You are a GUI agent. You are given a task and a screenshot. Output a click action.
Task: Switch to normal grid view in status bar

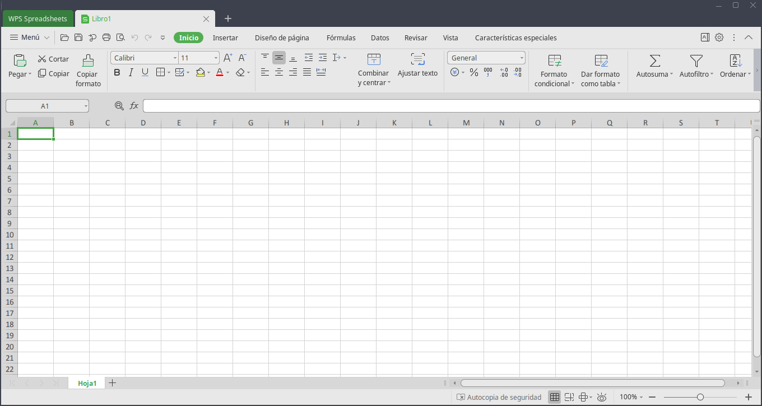pos(555,397)
